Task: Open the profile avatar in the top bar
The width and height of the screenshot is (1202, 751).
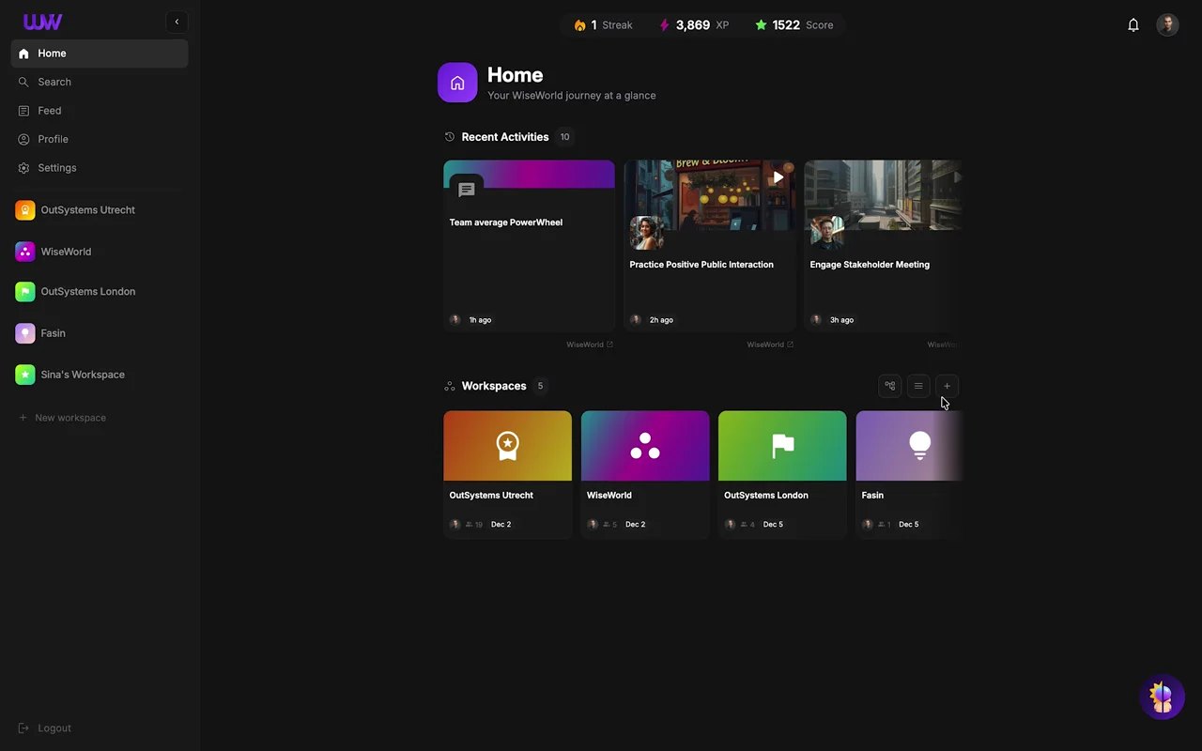Action: [x=1166, y=24]
